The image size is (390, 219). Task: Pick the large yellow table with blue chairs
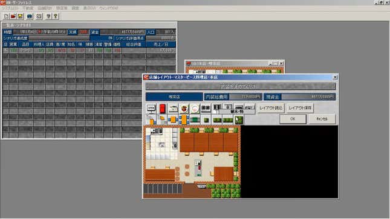pyautogui.click(x=184, y=119)
